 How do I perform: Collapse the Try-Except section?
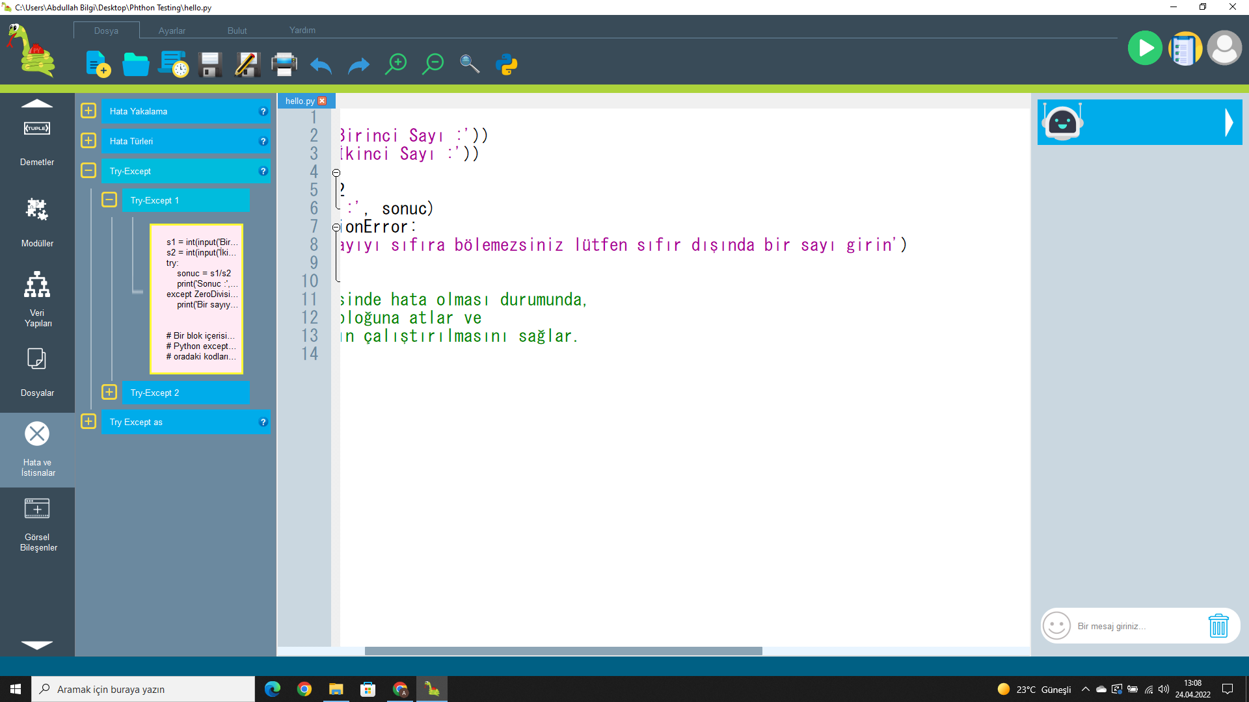pyautogui.click(x=88, y=170)
